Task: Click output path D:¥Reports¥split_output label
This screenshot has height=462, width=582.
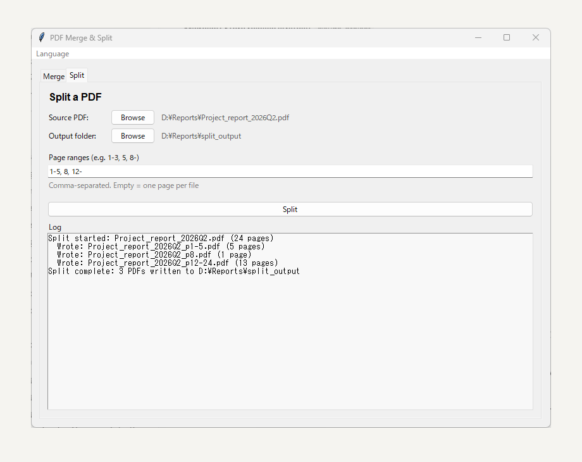Action: pyautogui.click(x=201, y=136)
